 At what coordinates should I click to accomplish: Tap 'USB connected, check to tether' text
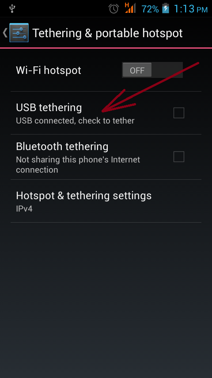pos(75,120)
